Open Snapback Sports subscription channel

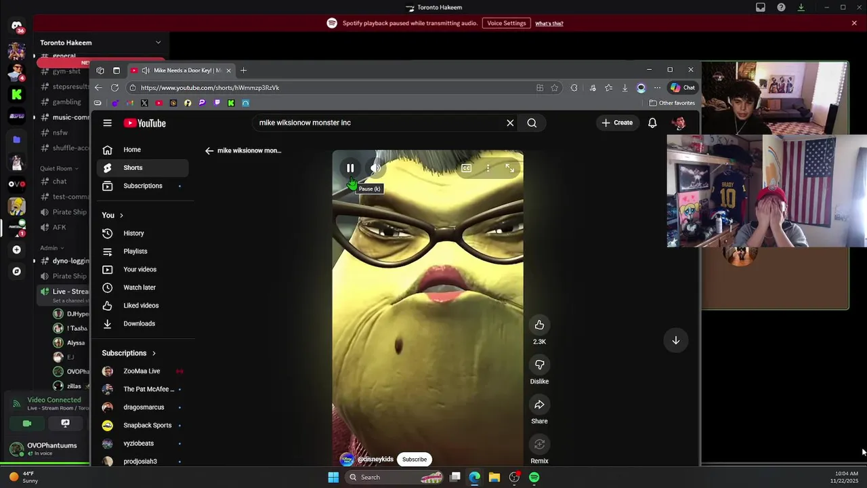tap(143, 425)
